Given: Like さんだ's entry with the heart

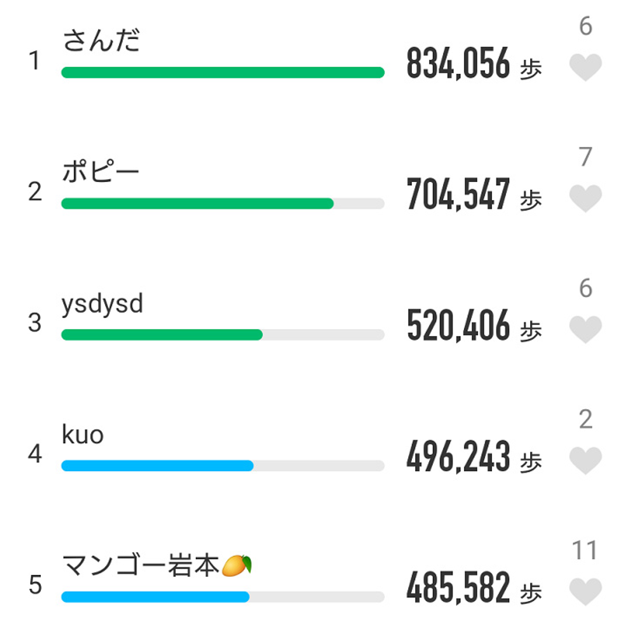Looking at the screenshot, I should [x=585, y=67].
